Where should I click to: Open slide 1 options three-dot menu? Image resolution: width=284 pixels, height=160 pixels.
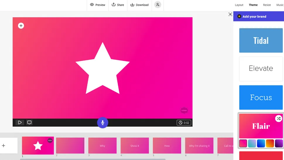[50, 141]
